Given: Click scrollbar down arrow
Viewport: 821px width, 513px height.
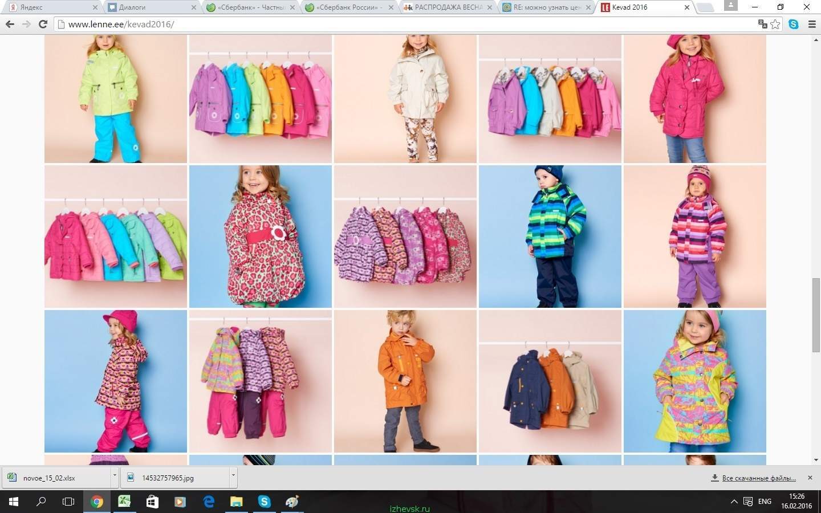Looking at the screenshot, I should (816, 460).
